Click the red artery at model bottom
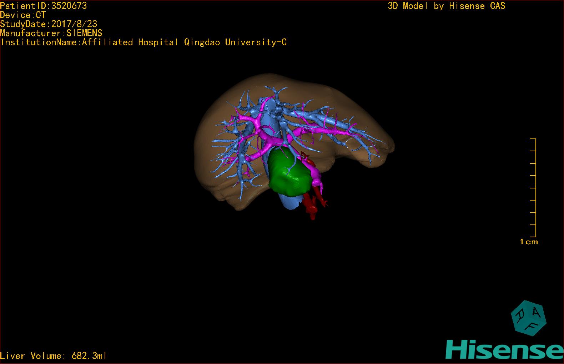The width and height of the screenshot is (564, 364). (x=311, y=207)
